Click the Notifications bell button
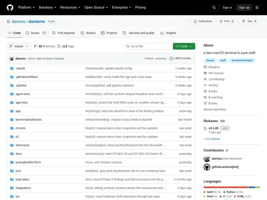 tap(203, 21)
